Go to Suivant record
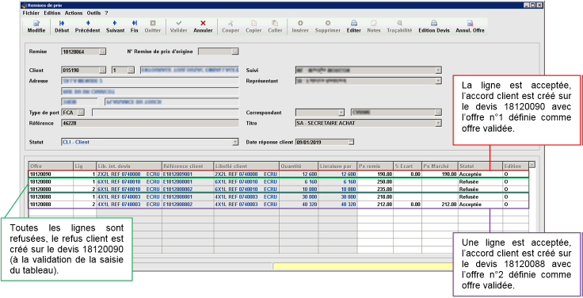 tap(115, 26)
